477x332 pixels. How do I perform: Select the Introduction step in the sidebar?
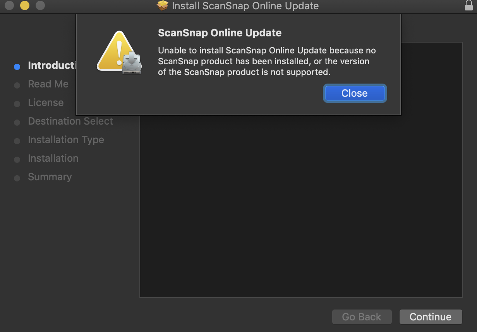[51, 65]
